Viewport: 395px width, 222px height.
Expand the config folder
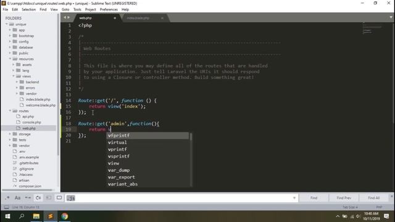coord(10,41)
